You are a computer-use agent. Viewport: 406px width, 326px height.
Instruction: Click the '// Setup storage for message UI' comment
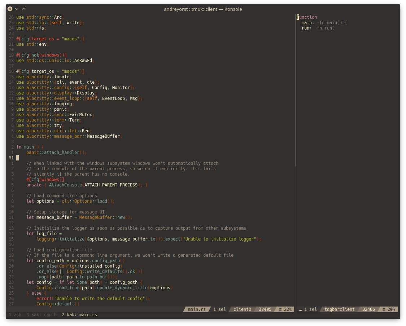coord(66,212)
